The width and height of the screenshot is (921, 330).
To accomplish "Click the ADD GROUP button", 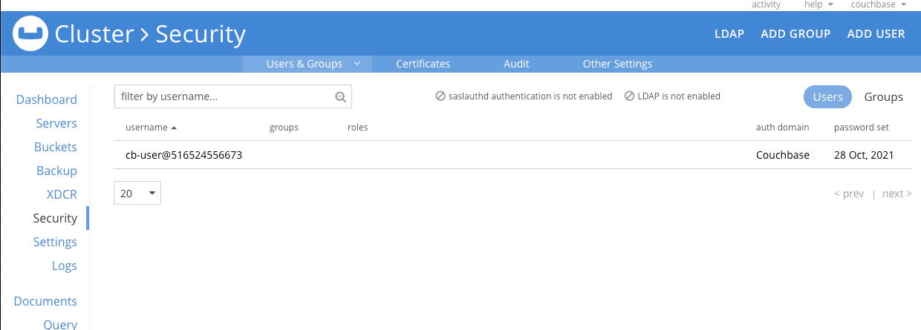I will (x=795, y=33).
